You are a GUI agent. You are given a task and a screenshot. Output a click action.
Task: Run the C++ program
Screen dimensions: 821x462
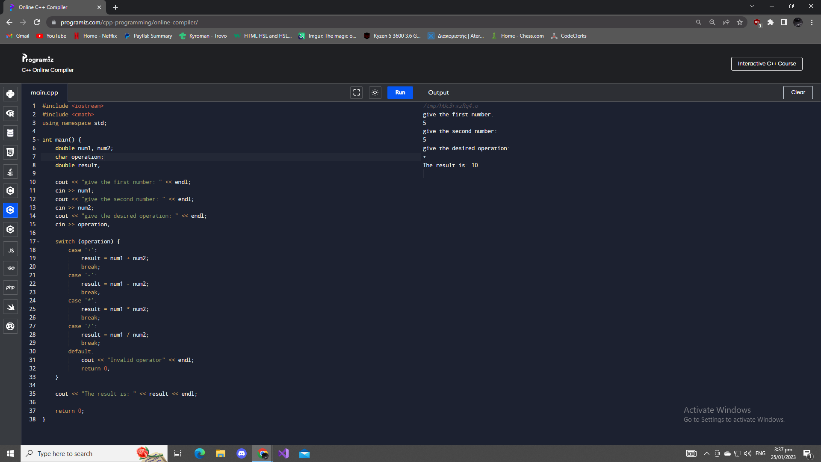click(x=400, y=92)
